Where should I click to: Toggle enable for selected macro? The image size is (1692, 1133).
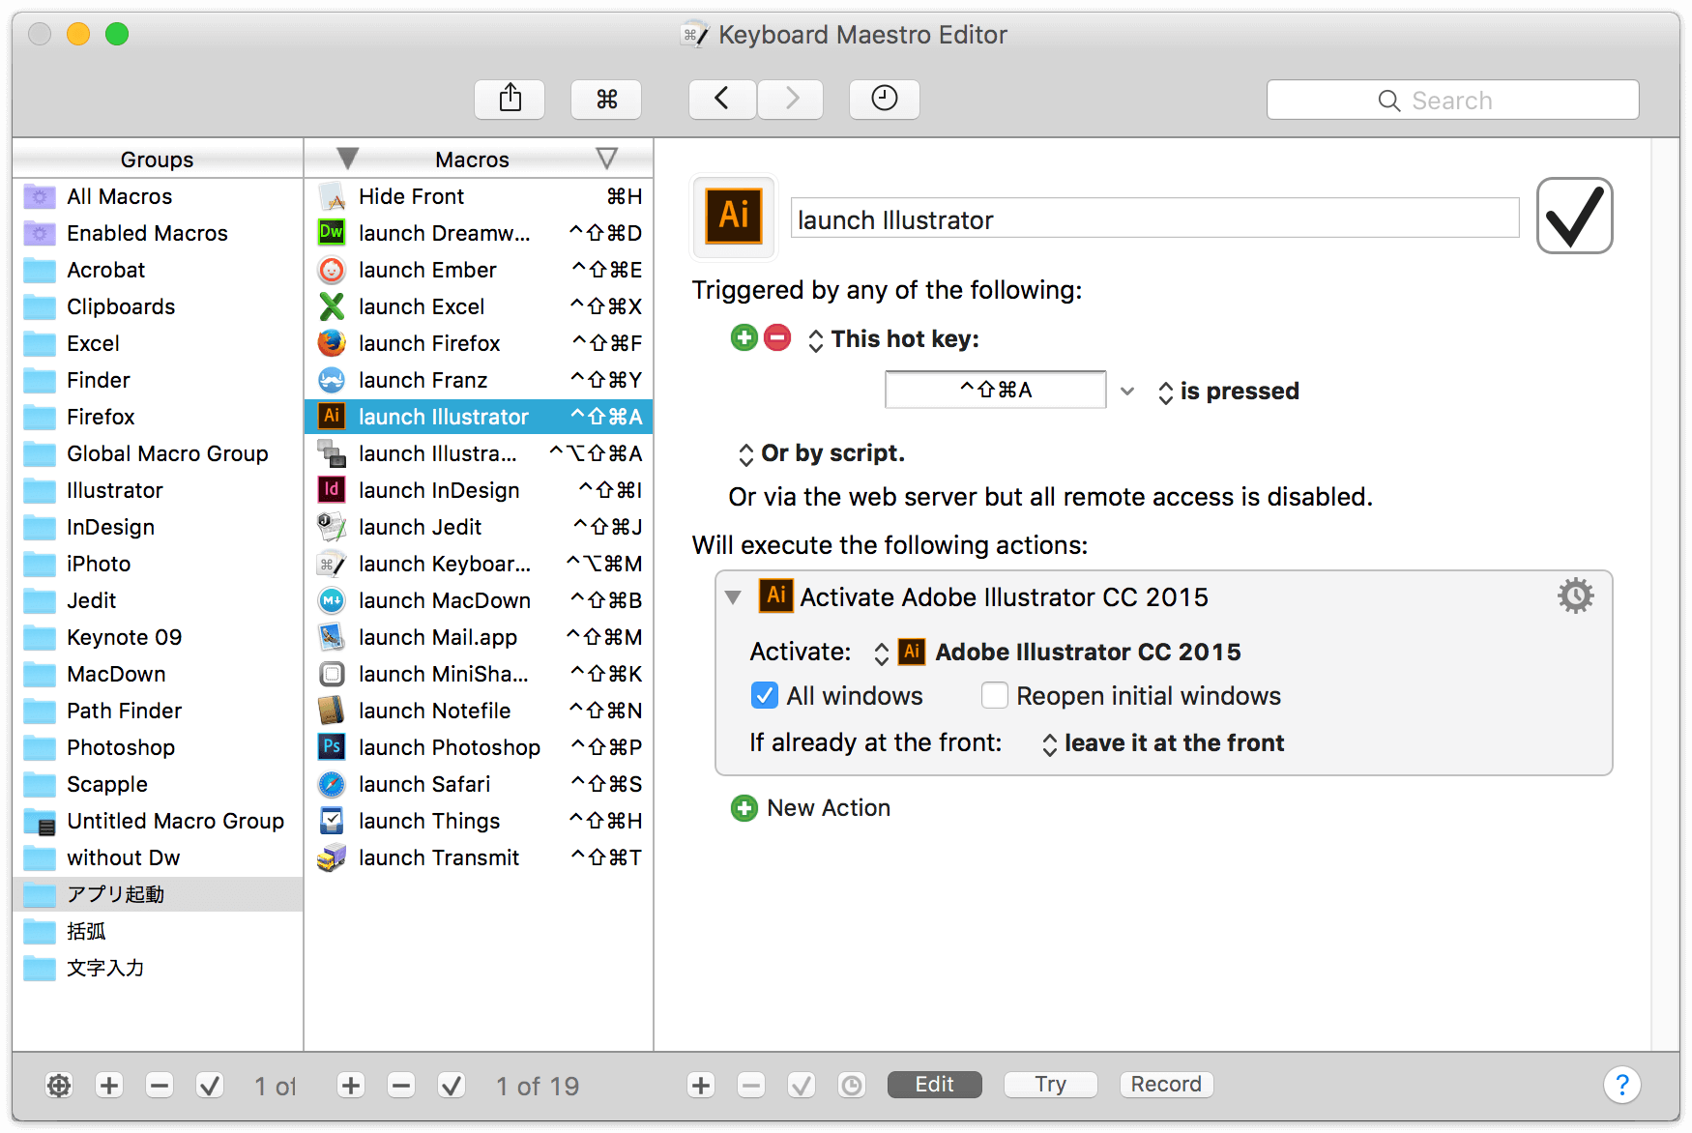coord(452,1086)
